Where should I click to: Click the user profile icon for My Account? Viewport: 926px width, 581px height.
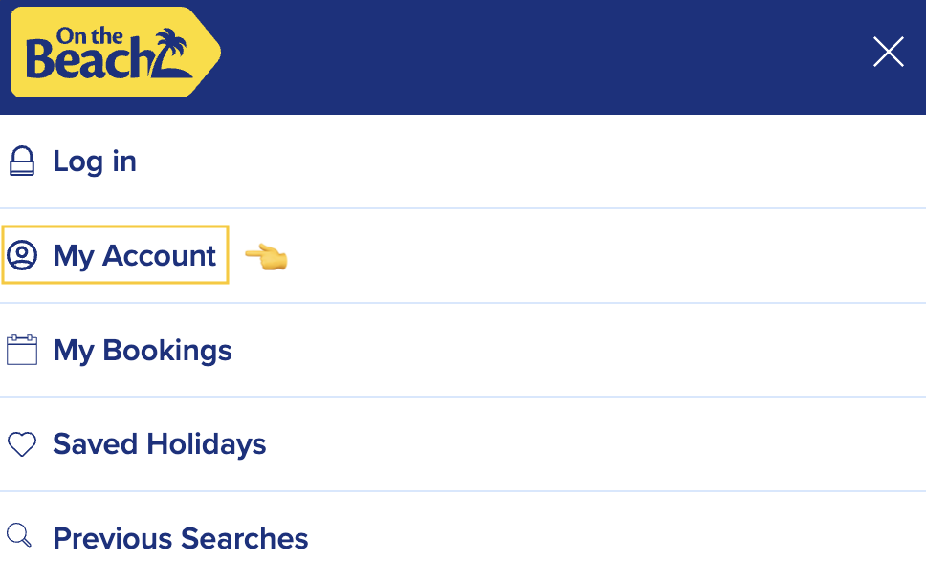click(x=21, y=255)
